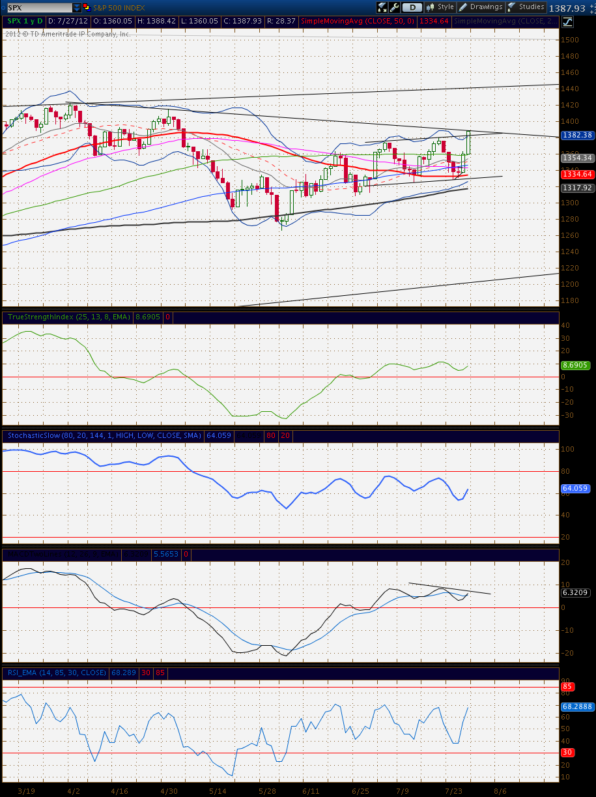596x797 pixels.
Task: Click the greyed SimpleMovingAvg (CLOSE, 2...) label
Action: [505, 22]
